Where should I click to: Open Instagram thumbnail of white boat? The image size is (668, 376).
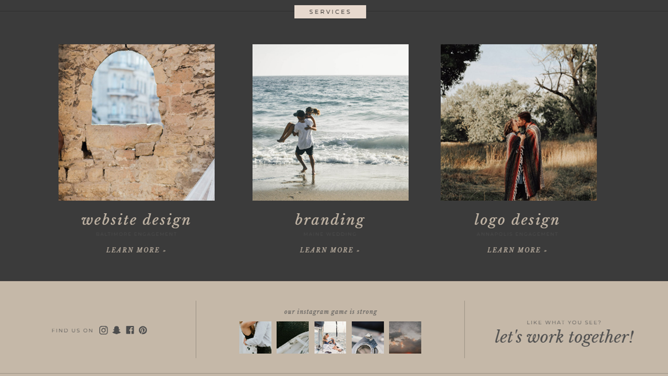point(293,337)
